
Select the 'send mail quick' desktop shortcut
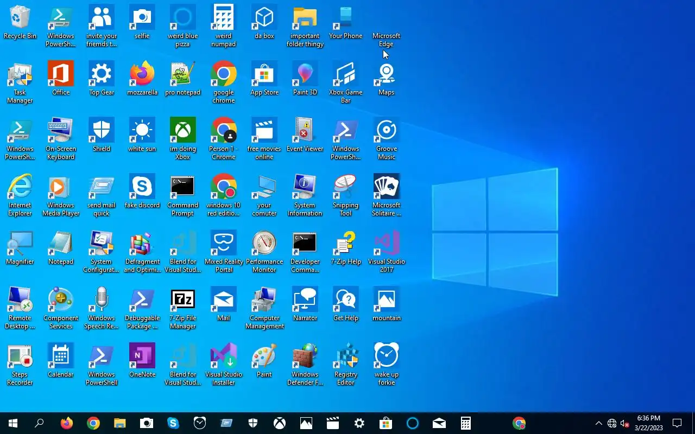tap(102, 195)
